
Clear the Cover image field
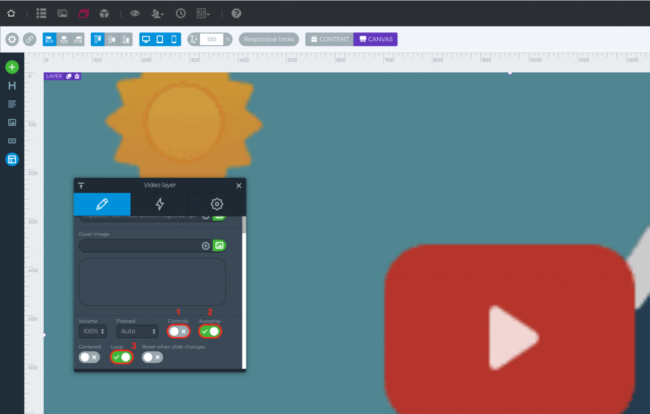206,246
